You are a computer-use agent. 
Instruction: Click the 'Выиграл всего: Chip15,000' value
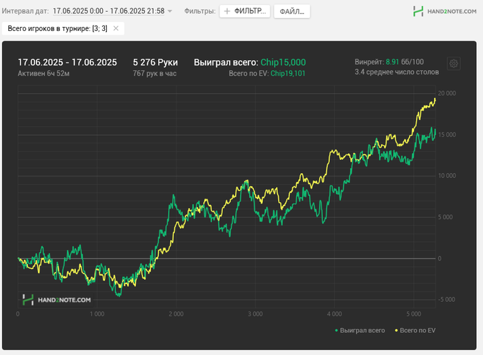(x=250, y=62)
